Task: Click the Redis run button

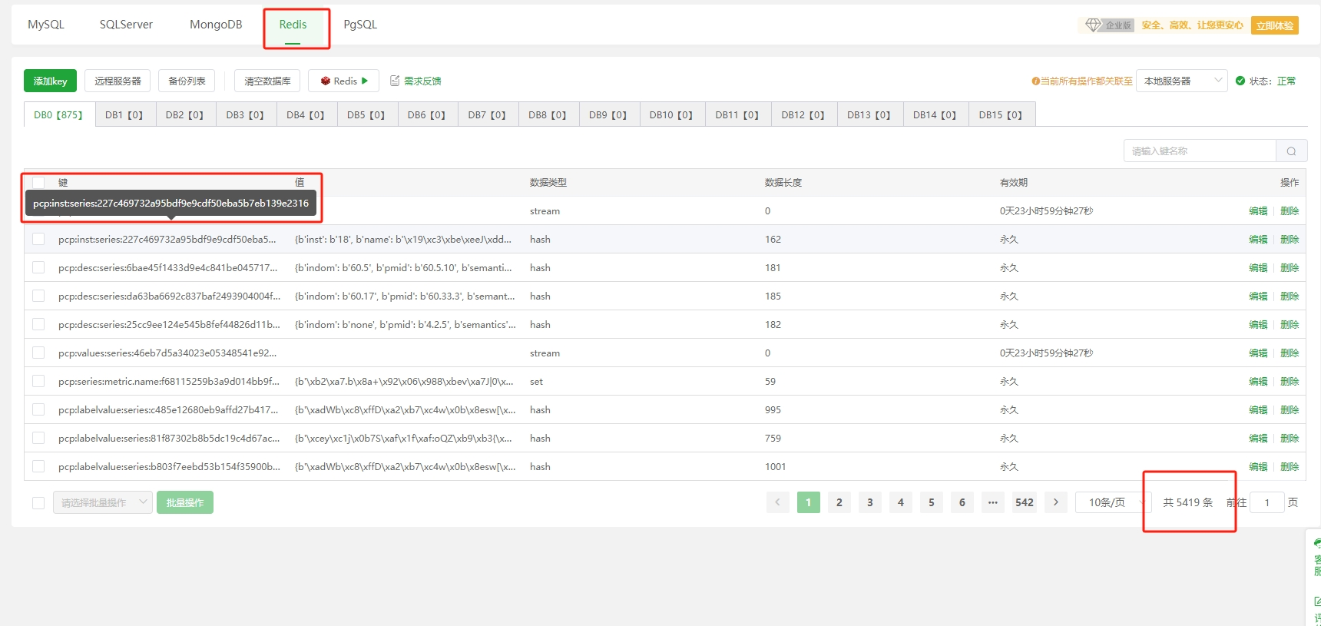Action: click(x=344, y=81)
